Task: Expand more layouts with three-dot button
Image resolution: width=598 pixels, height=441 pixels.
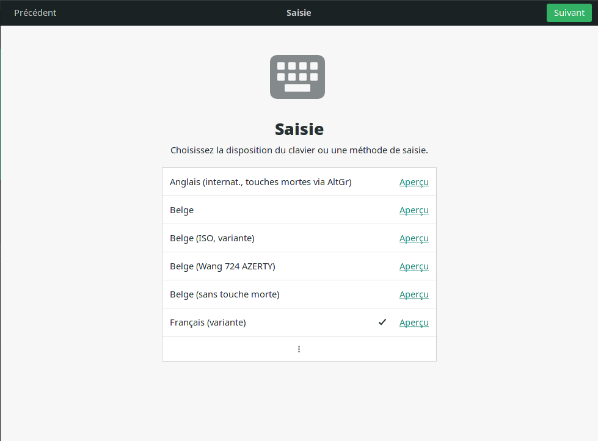Action: coord(299,349)
